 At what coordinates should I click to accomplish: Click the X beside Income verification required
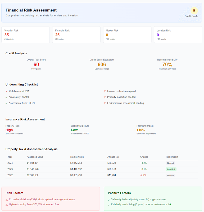pos(105,91)
